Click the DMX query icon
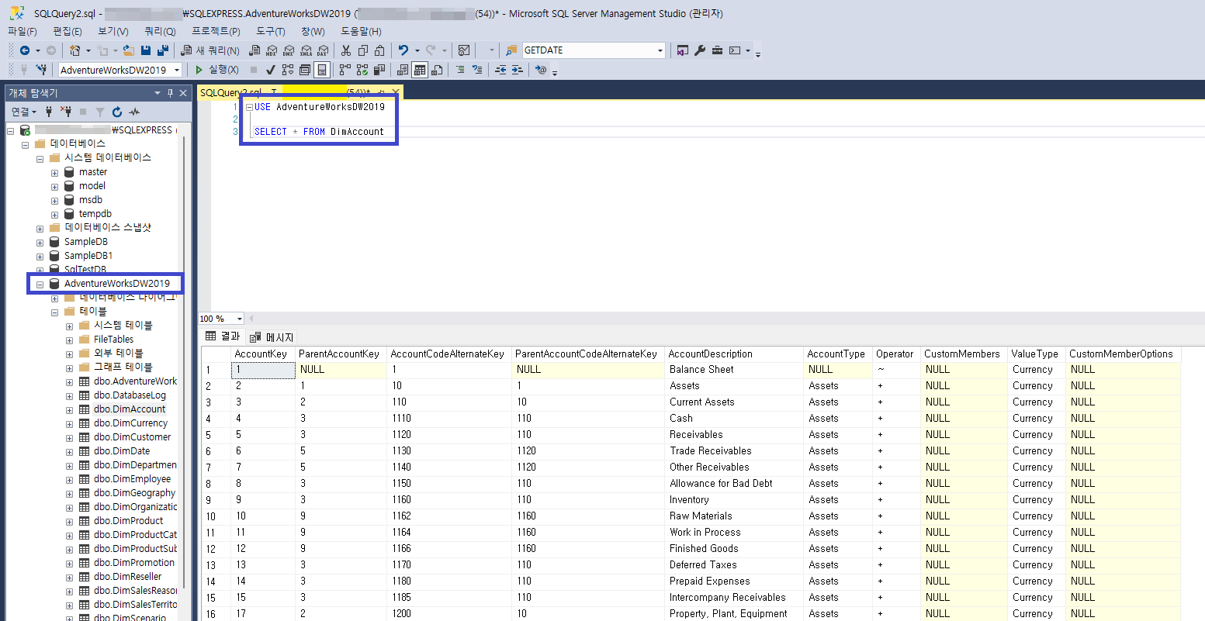This screenshot has width=1205, height=621. coord(289,50)
